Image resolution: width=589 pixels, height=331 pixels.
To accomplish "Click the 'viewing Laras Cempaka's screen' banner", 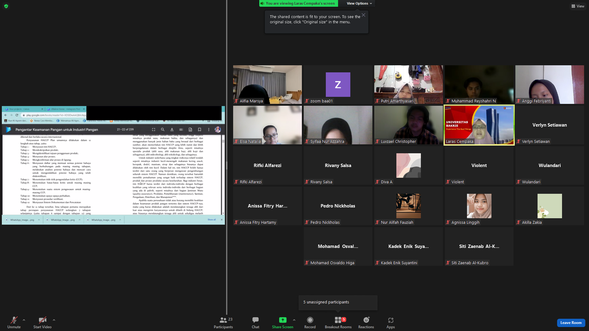I will pyautogui.click(x=298, y=3).
